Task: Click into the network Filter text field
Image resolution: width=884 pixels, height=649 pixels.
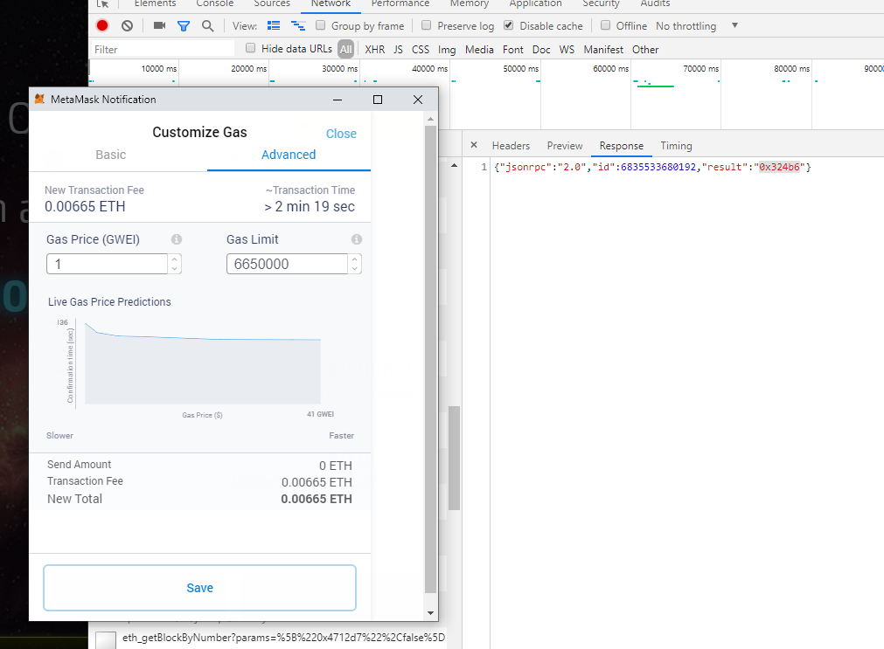Action: pos(163,49)
